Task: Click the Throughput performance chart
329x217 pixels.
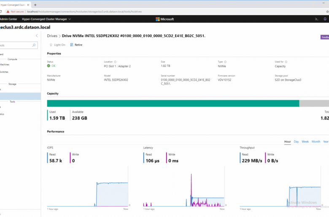Action: point(280,186)
